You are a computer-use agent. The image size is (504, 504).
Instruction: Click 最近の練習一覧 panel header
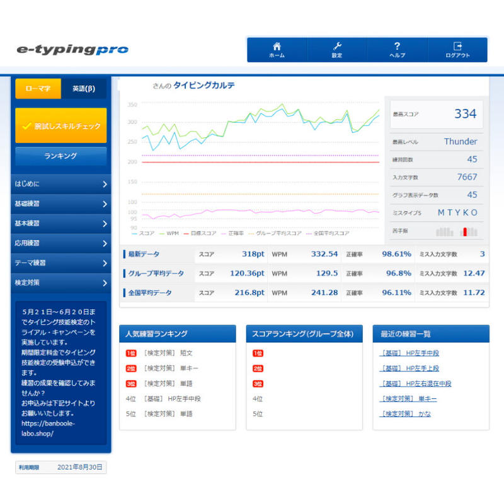click(431, 334)
